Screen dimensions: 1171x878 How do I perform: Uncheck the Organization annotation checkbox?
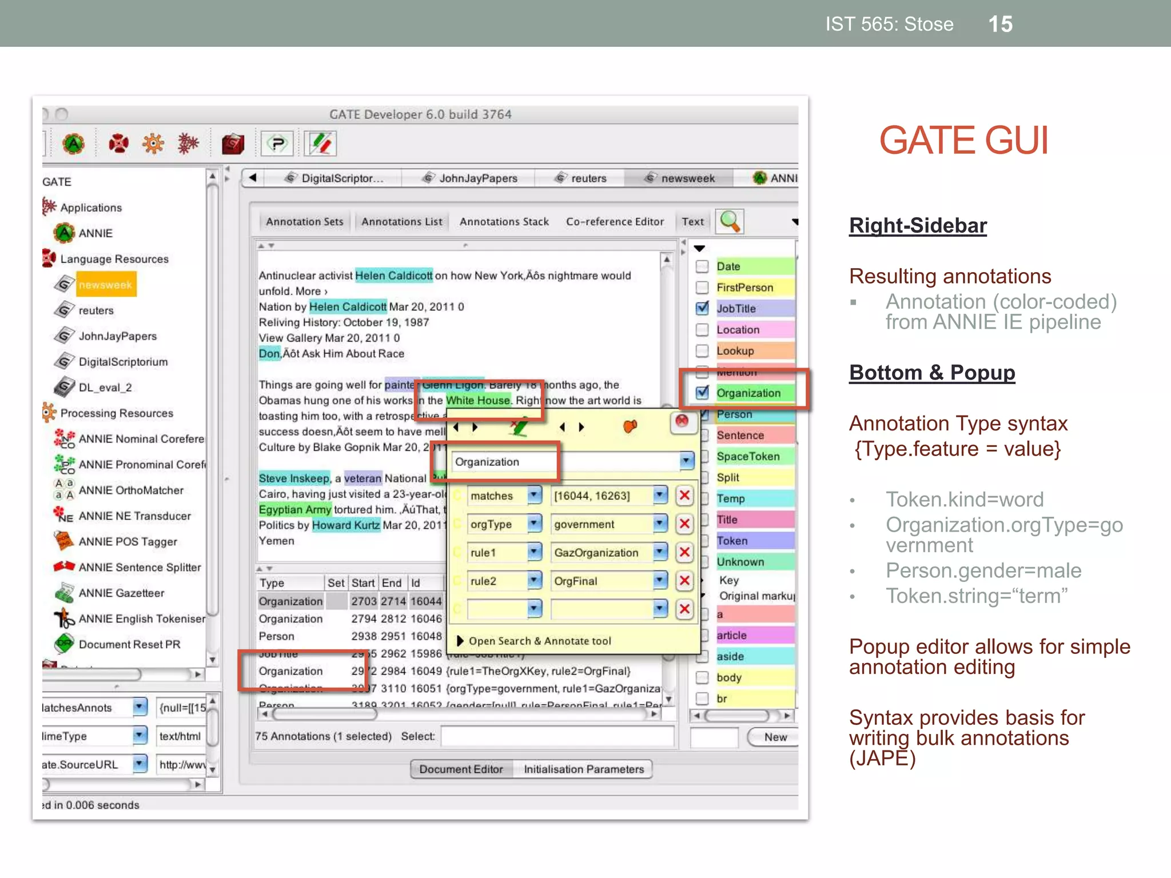702,393
